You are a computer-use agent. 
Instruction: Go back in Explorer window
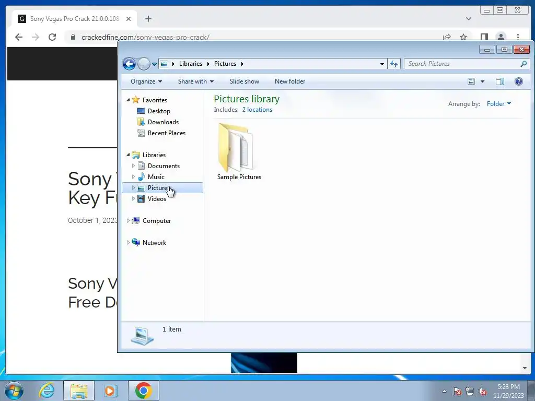129,64
